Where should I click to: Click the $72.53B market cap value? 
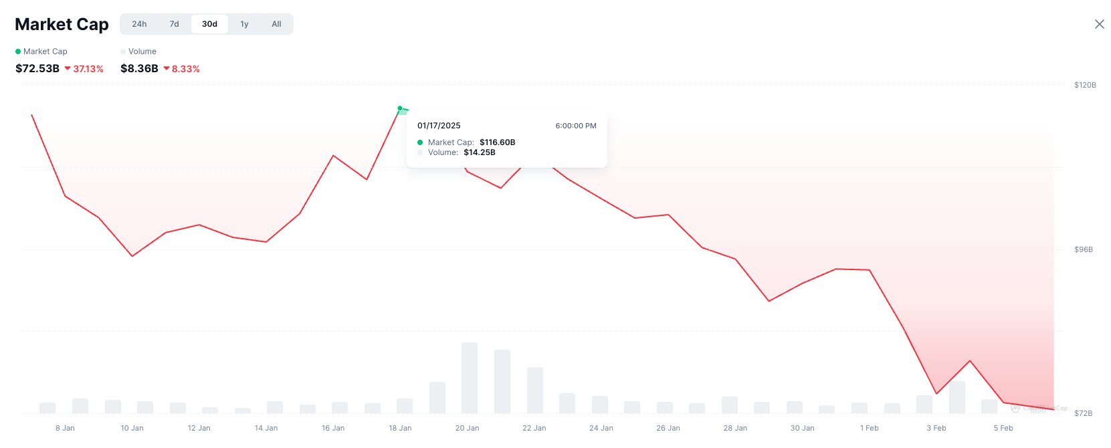37,68
